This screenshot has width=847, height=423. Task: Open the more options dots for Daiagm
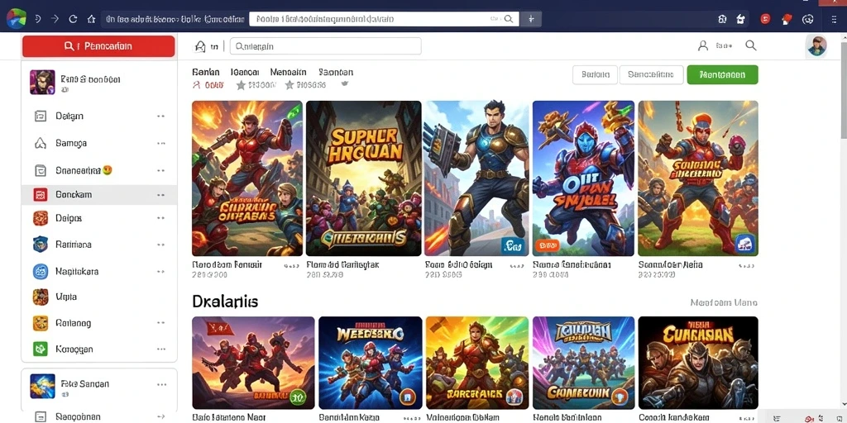pyautogui.click(x=160, y=116)
